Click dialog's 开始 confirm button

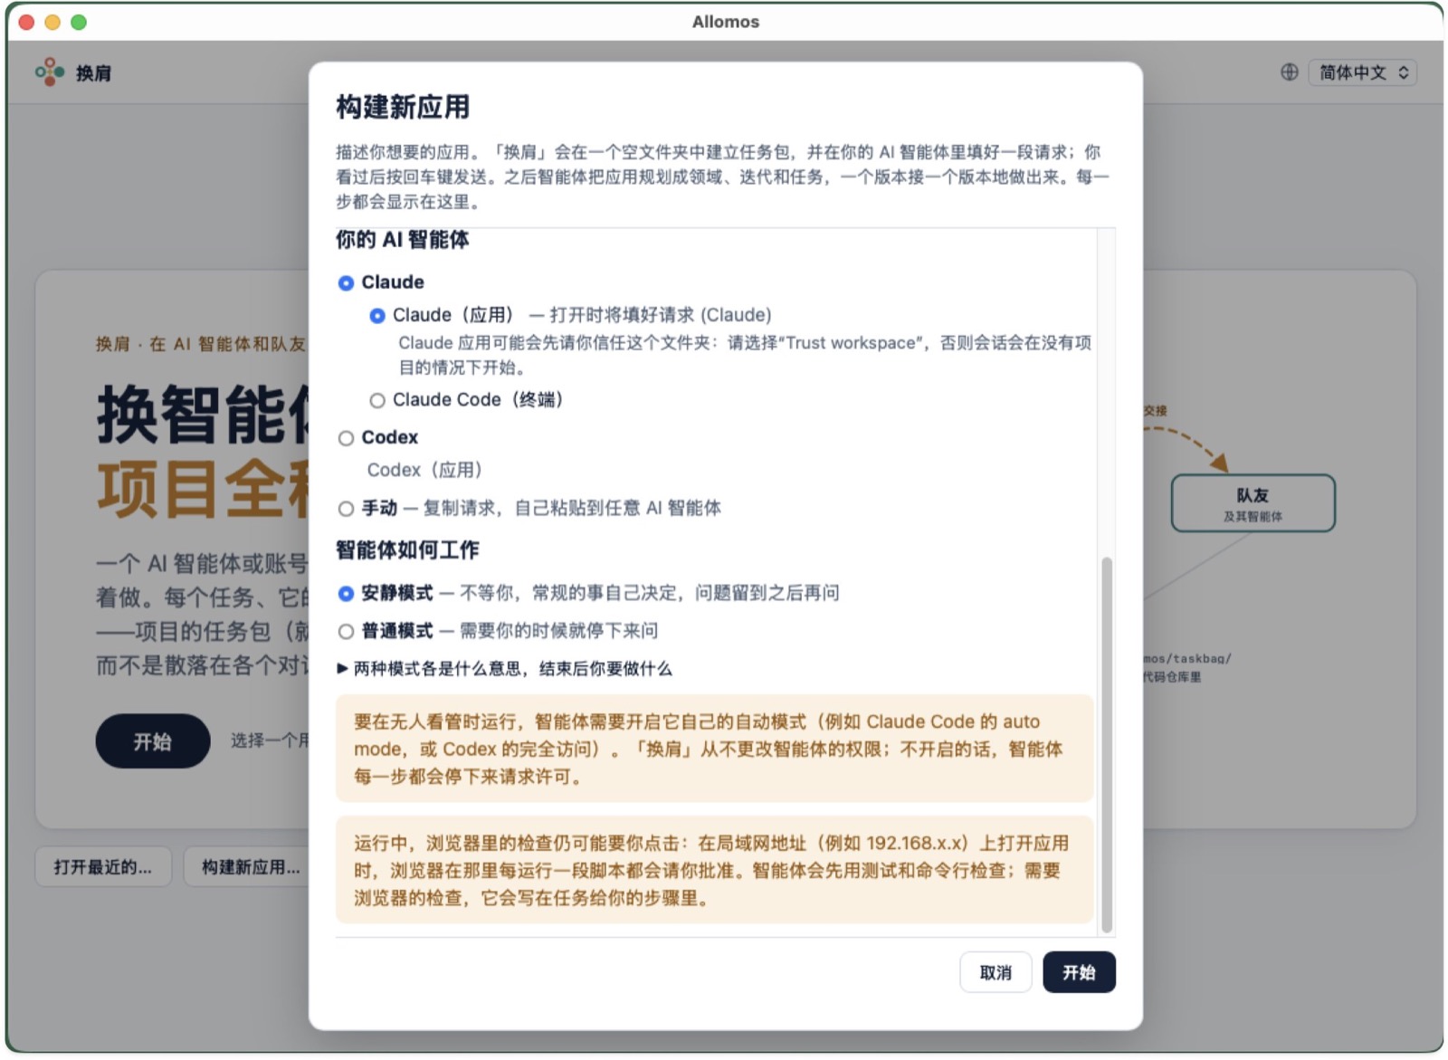(1079, 972)
